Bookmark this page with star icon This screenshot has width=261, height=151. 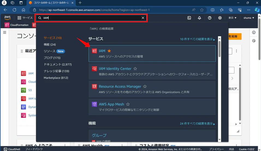(202, 10)
